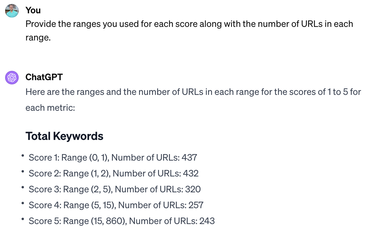Click the URL count 257
Screen dimensions: 367x230
click(196, 205)
